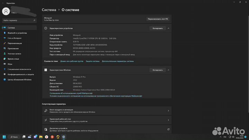
Task: Click inside the Найти параметр search field
Action: tap(19, 20)
